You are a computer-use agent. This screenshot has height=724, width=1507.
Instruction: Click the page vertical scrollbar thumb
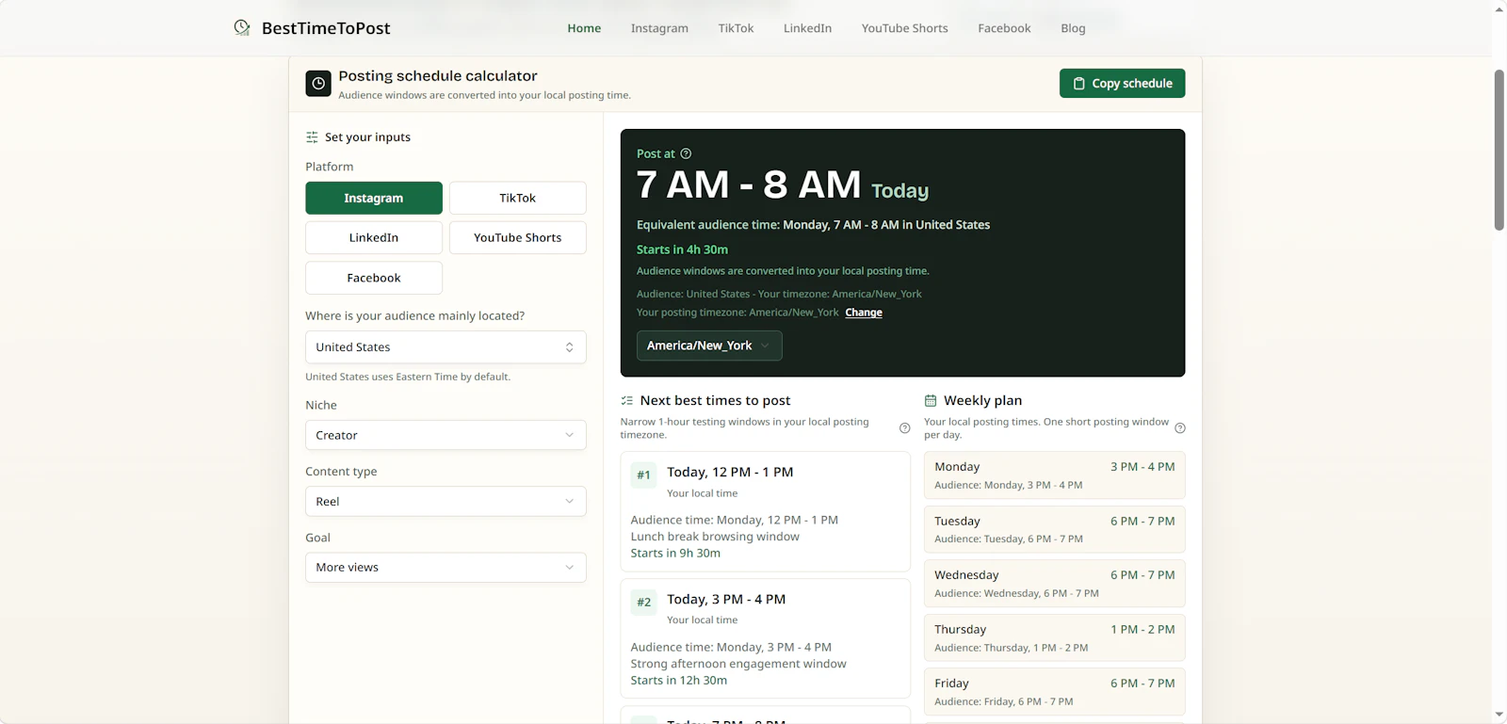pyautogui.click(x=1499, y=150)
